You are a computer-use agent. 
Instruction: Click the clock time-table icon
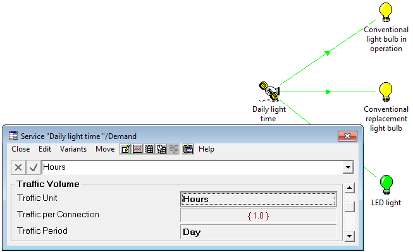click(x=161, y=149)
